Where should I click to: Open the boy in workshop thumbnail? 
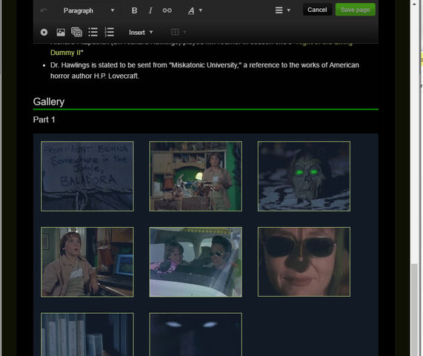point(196,176)
